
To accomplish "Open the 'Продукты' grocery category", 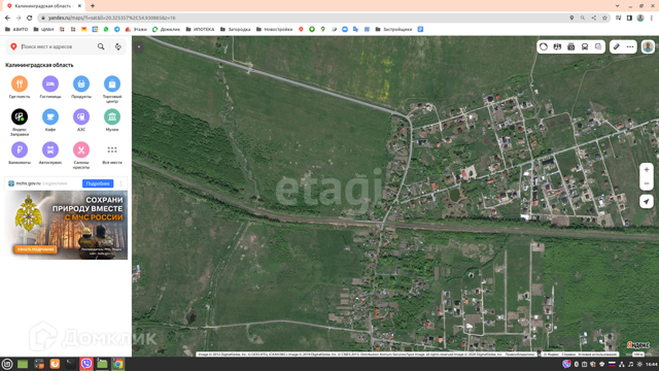I will (x=81, y=83).
